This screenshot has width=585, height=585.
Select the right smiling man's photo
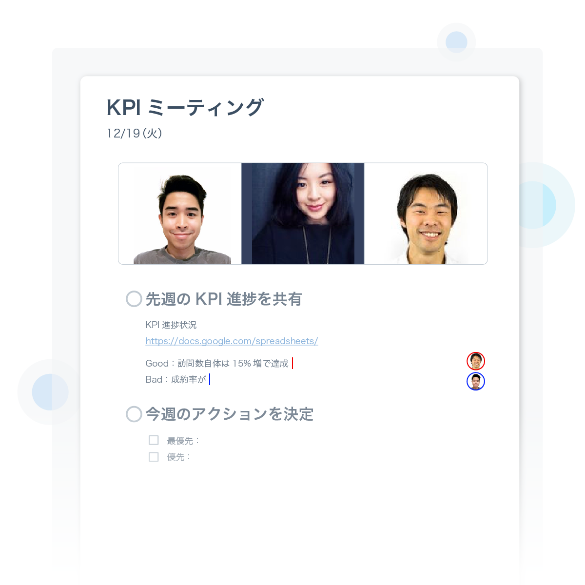tap(426, 214)
